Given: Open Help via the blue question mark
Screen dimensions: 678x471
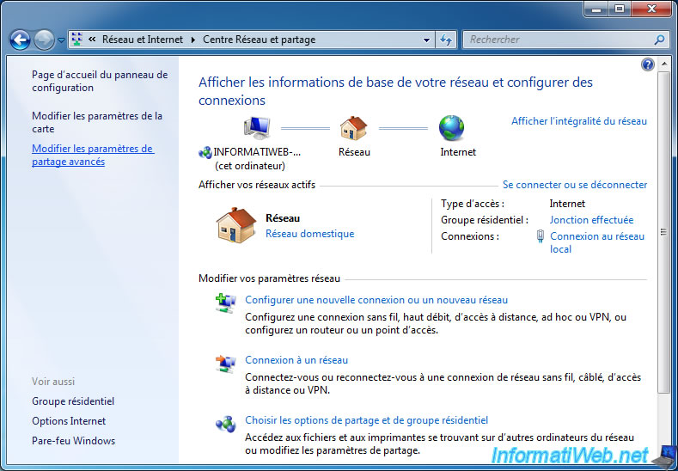Looking at the screenshot, I should pos(647,64).
